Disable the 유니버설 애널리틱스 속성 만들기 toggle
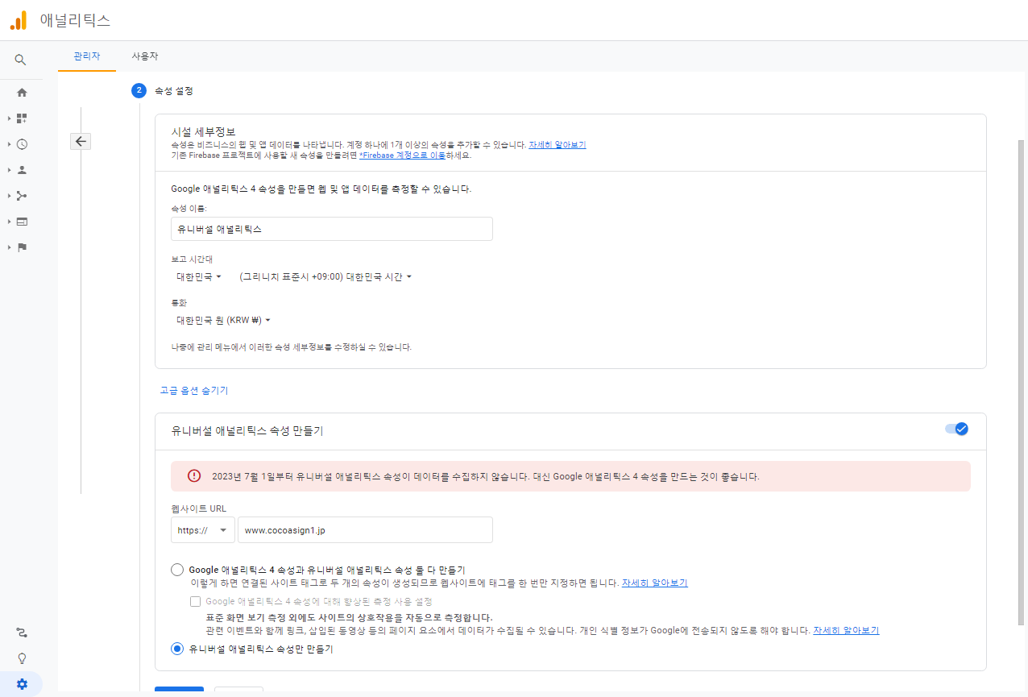The height and width of the screenshot is (697, 1028). point(956,429)
